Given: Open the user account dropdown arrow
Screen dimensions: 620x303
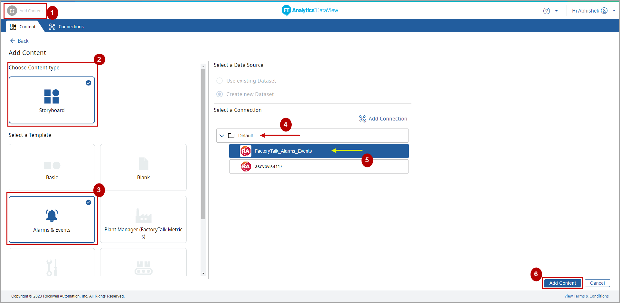Looking at the screenshot, I should coord(614,11).
